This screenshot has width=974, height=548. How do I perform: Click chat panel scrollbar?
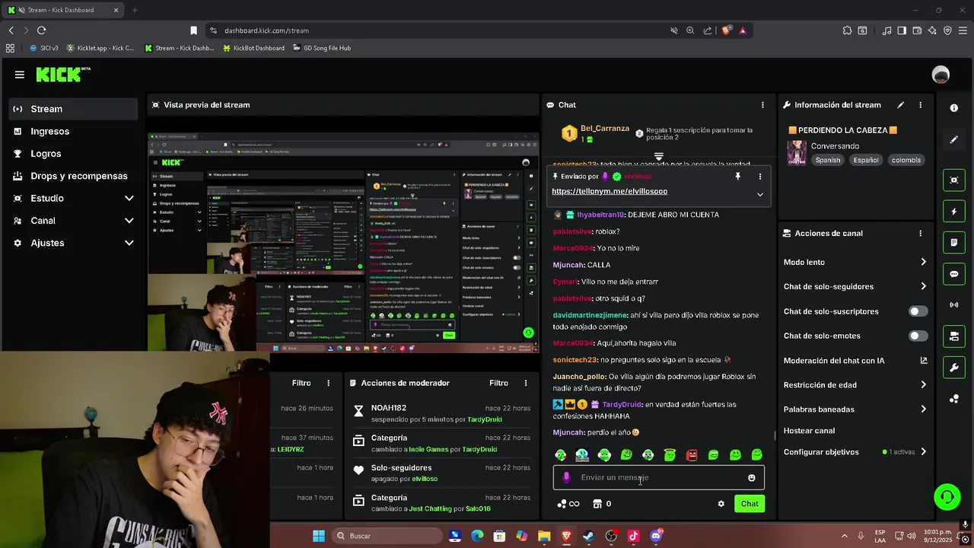tap(775, 436)
